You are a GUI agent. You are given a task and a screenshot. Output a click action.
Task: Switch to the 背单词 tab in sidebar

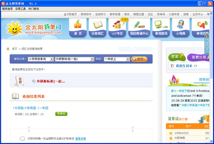[x=204, y=79]
